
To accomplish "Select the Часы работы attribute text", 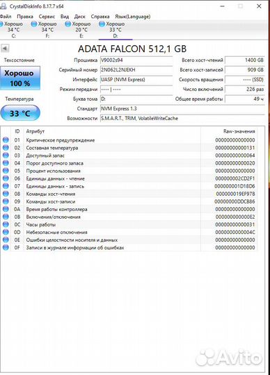I will pos(41,224).
